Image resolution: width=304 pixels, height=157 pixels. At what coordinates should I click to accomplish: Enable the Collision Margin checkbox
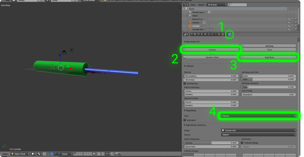242,143
